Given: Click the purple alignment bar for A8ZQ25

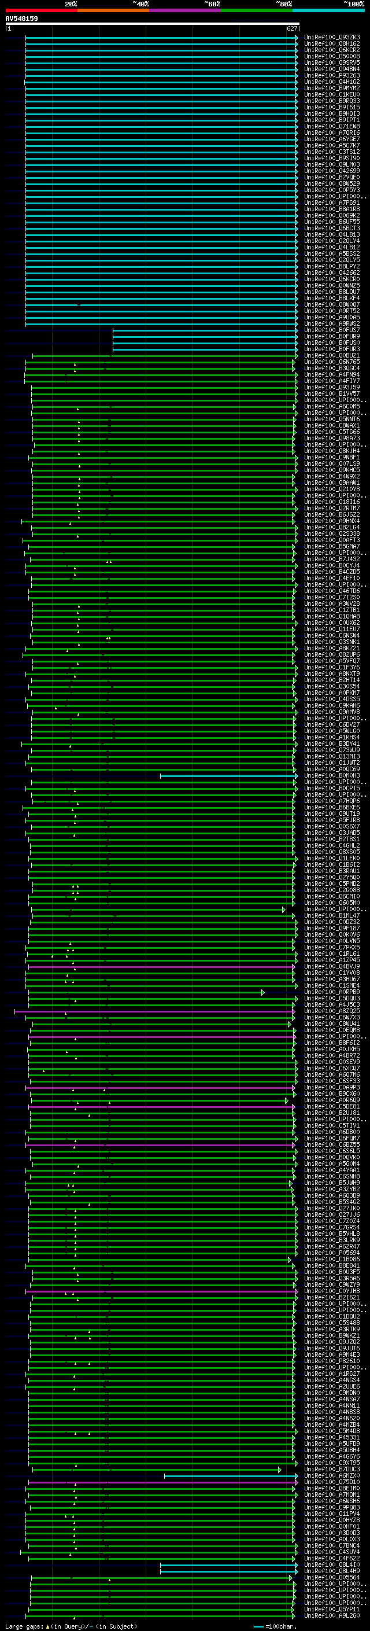Looking at the screenshot, I should pos(154,1011).
